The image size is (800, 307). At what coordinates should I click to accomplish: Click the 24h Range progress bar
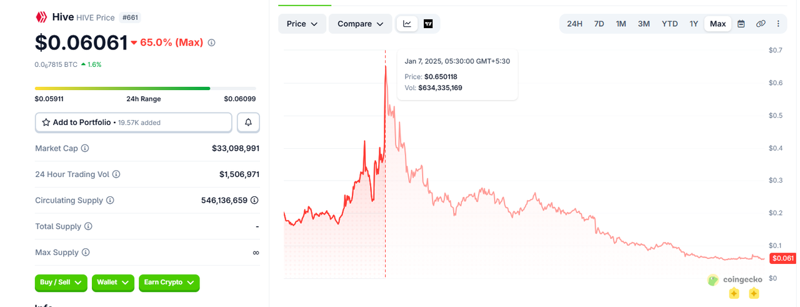click(146, 88)
